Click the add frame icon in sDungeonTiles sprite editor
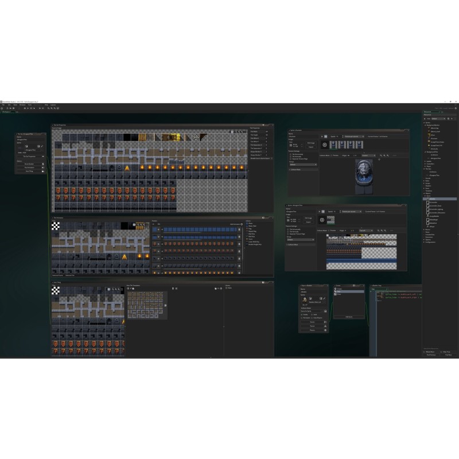459x459 pixels. (322, 220)
